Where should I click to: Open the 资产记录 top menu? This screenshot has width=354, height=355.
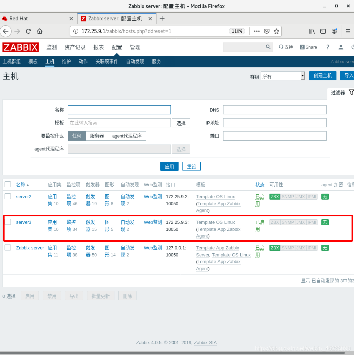point(75,47)
